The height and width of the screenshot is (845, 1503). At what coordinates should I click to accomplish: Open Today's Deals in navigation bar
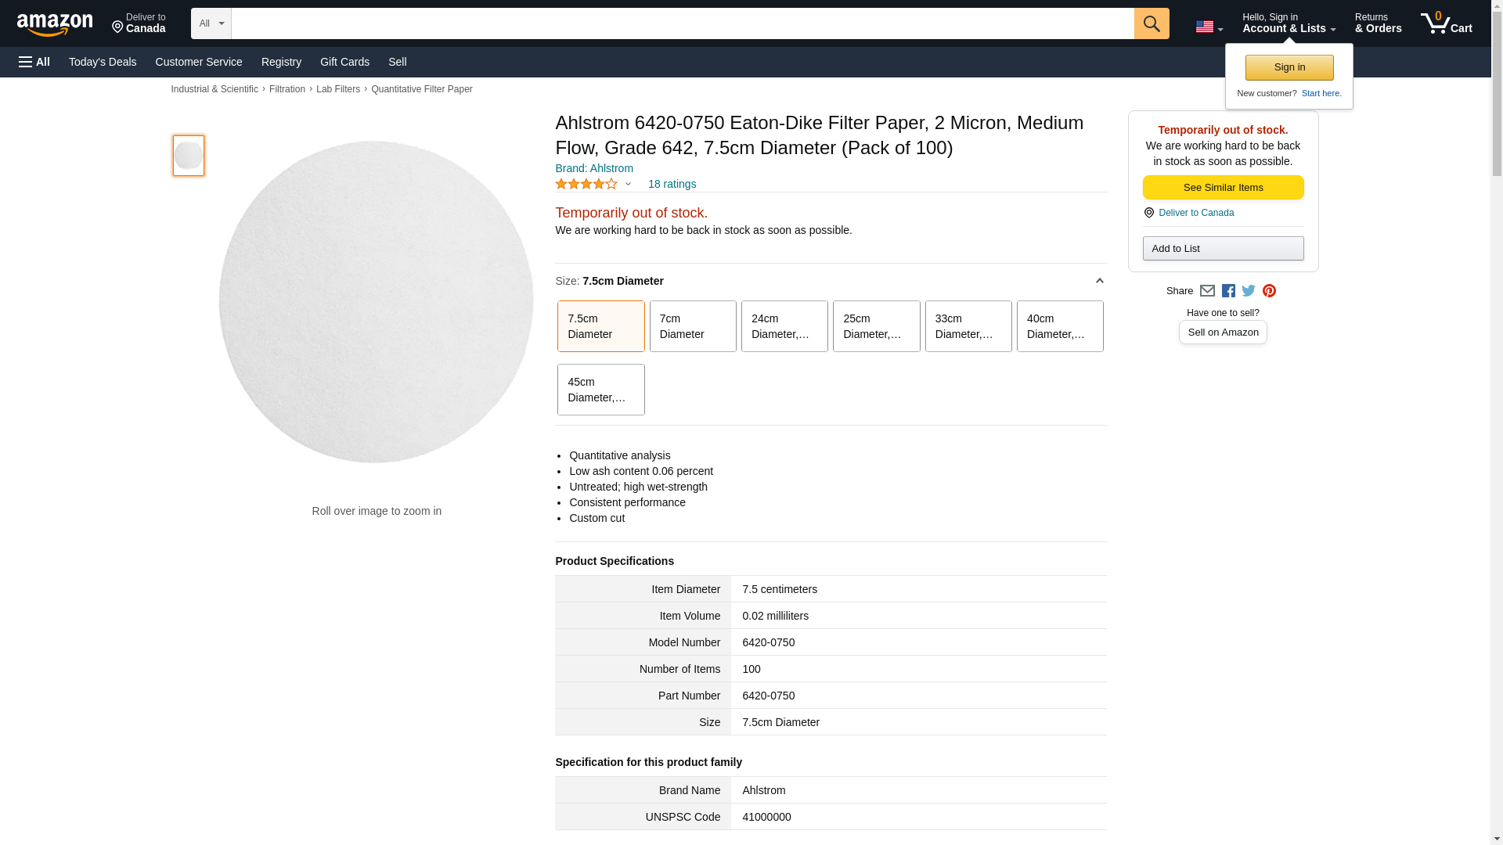point(103,62)
